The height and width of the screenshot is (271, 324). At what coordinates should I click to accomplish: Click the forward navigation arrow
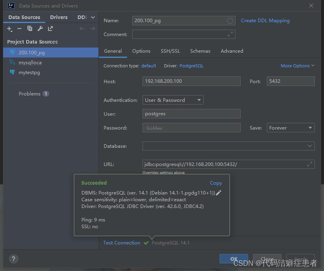pyautogui.click(x=93, y=28)
